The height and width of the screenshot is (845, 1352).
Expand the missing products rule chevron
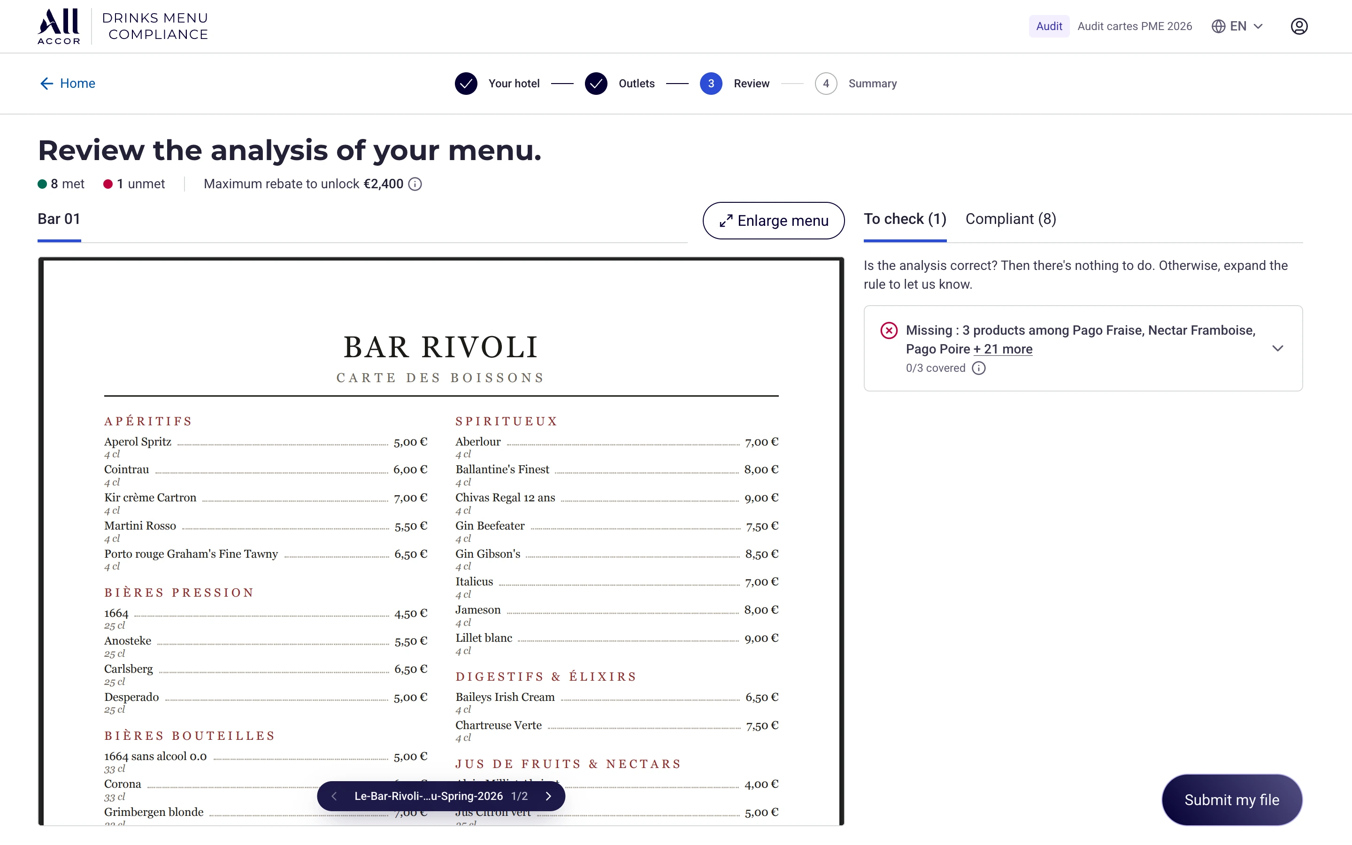pos(1277,348)
